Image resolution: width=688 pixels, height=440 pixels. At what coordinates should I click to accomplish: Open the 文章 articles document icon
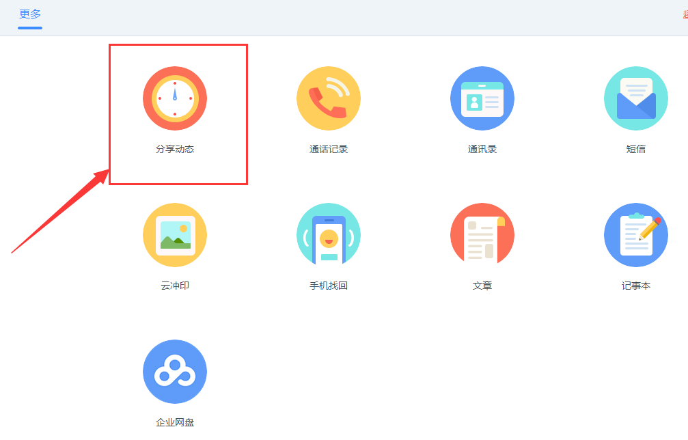tap(482, 234)
